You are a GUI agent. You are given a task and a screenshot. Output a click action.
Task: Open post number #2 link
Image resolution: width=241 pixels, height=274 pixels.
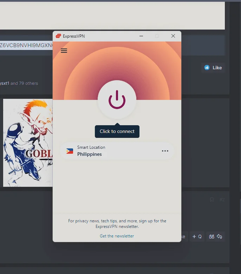222,199
